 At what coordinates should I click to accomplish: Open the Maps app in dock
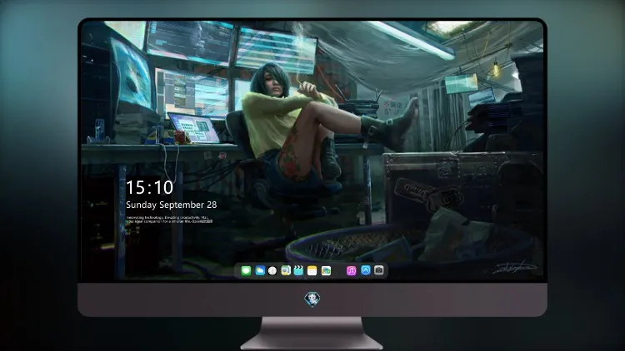[x=286, y=271]
